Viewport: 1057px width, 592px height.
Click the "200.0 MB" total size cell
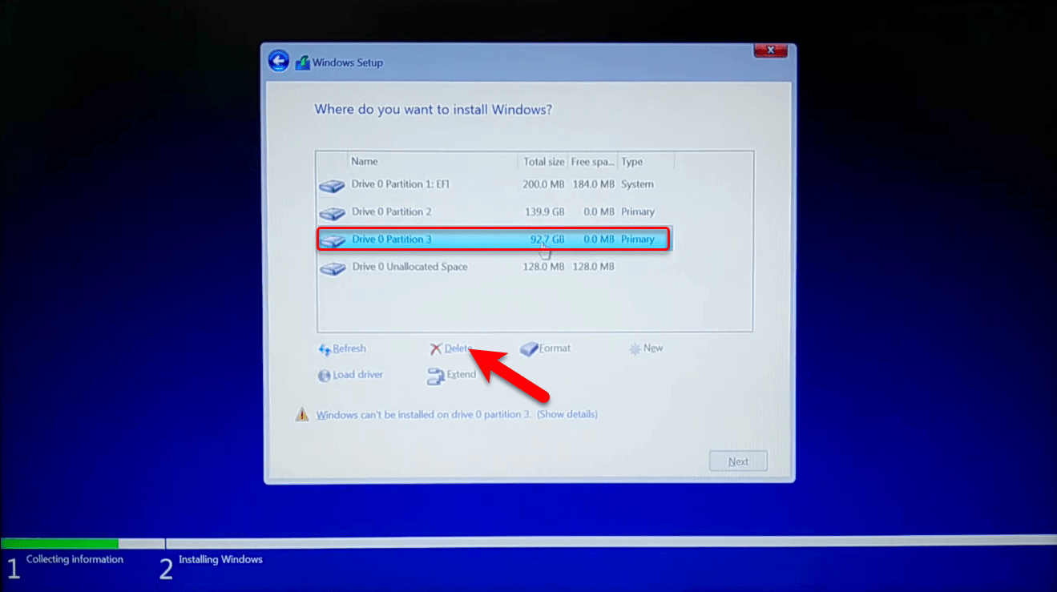pos(543,184)
